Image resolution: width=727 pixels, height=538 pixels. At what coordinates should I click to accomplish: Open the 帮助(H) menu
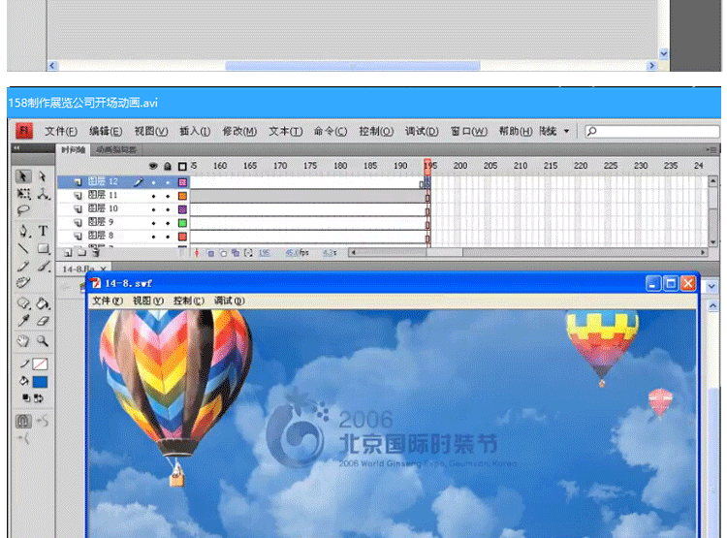pyautogui.click(x=515, y=131)
